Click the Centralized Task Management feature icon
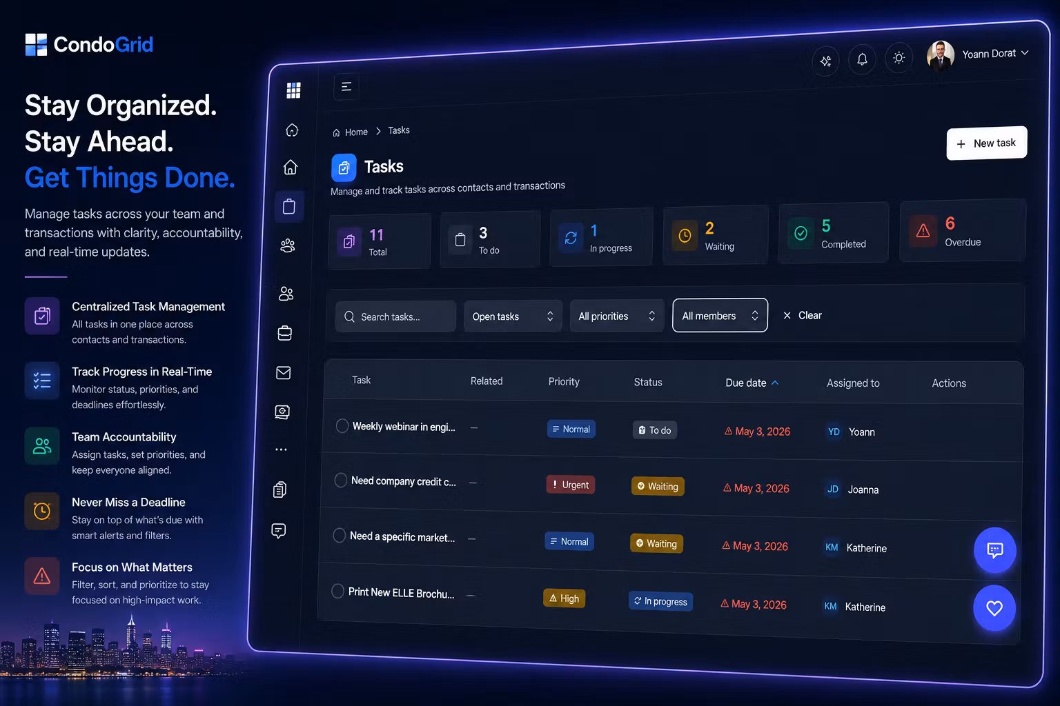The width and height of the screenshot is (1060, 706). [42, 316]
